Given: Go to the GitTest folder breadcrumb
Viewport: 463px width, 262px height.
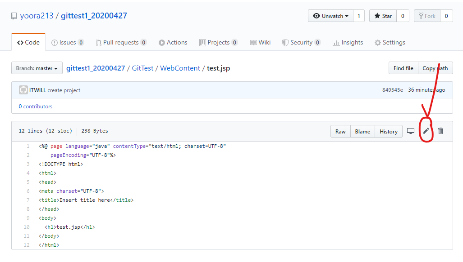Looking at the screenshot, I should coord(142,68).
